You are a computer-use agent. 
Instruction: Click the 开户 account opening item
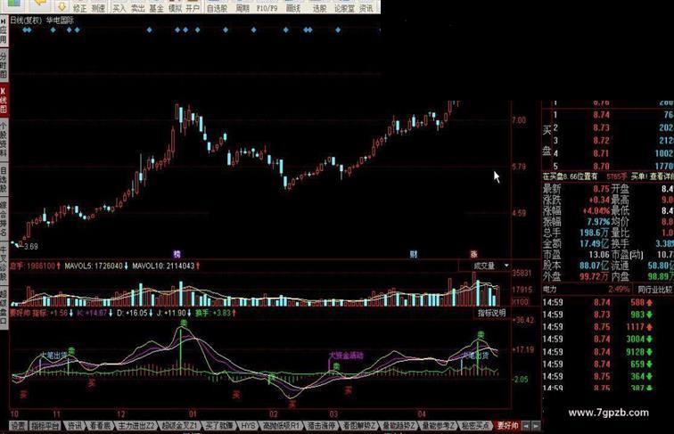coord(193,8)
